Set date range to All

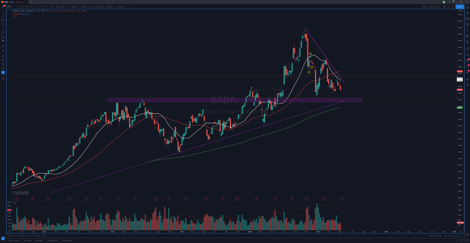(x=38, y=236)
